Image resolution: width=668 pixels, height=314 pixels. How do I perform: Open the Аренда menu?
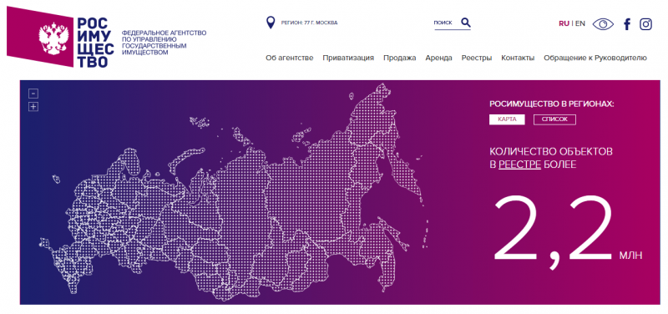pos(439,58)
